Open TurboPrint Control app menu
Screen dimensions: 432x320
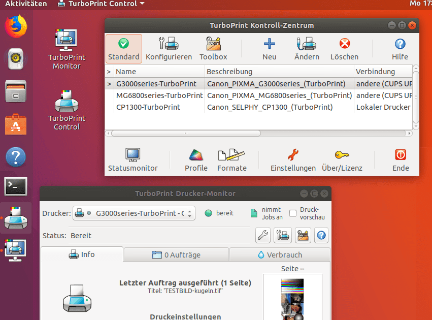(x=101, y=4)
